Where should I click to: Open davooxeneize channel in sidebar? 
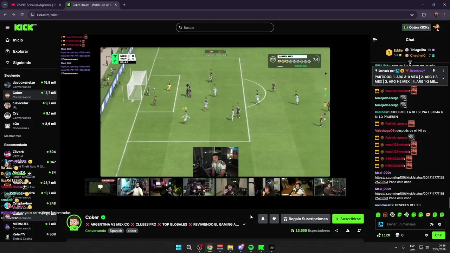click(30, 84)
